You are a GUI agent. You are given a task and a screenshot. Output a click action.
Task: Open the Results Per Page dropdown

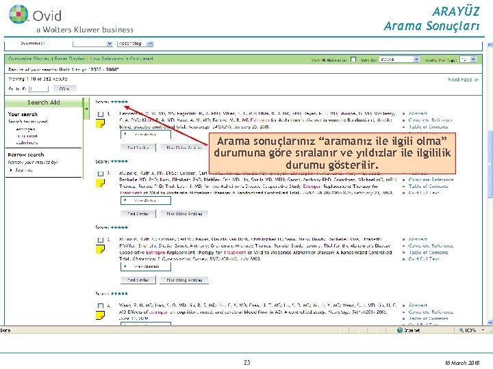(468, 59)
